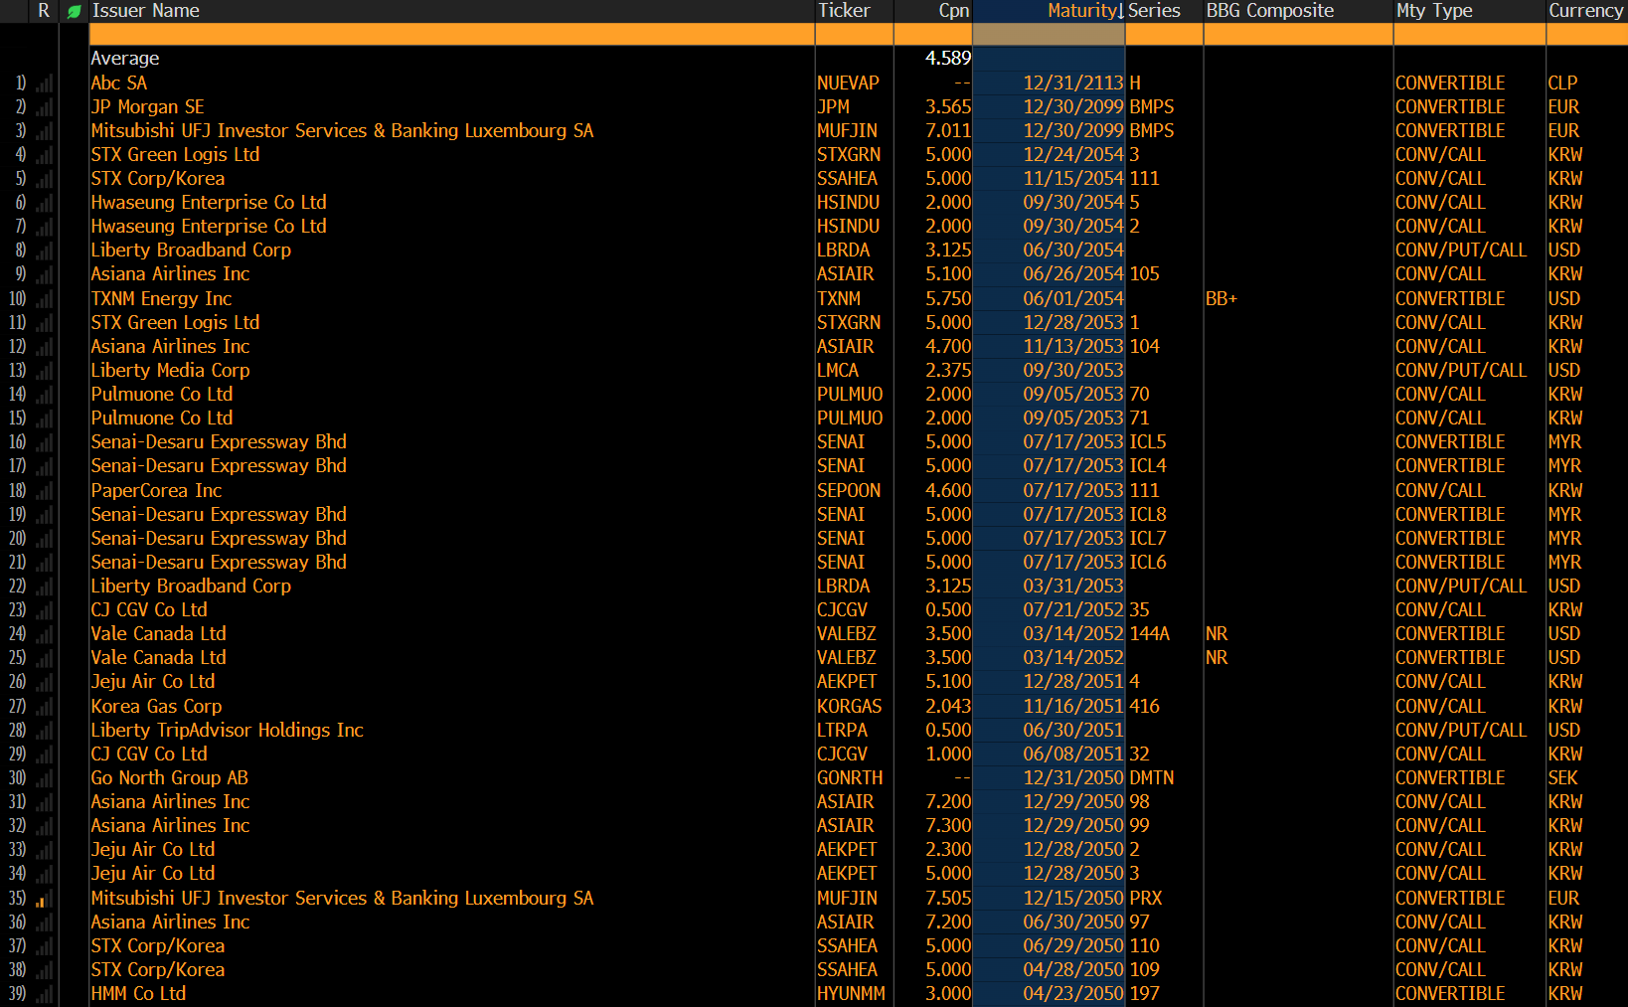Click chart icon in row 5 STX Corp/Korea
The image size is (1628, 1007).
44,179
